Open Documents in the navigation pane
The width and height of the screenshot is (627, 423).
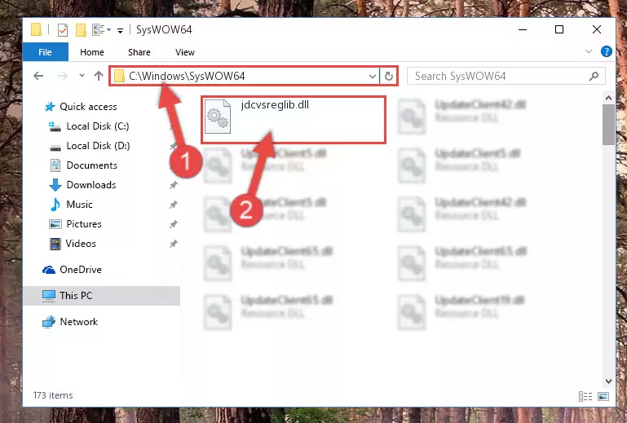coord(91,165)
